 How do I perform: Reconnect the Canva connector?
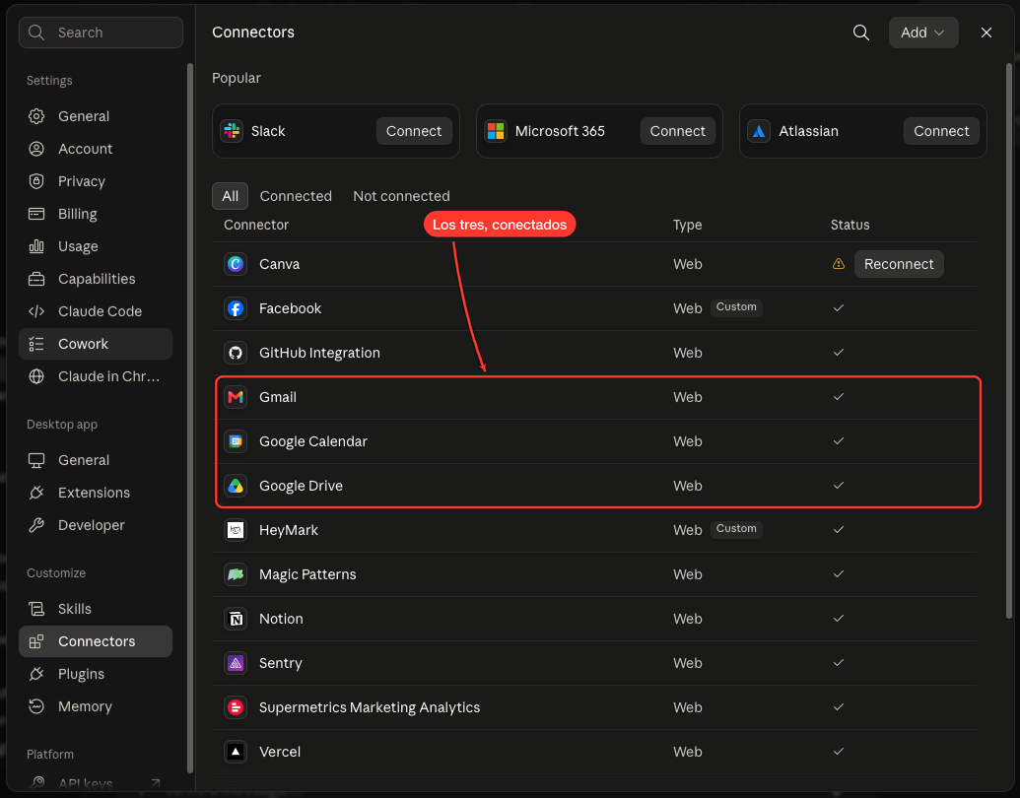(899, 264)
